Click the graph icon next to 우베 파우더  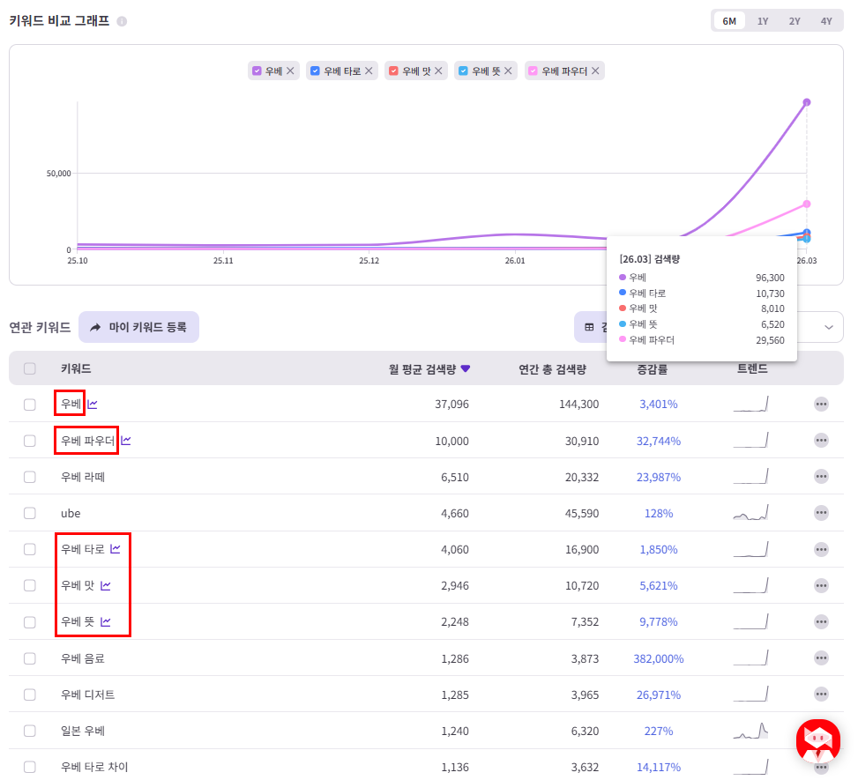(126, 441)
